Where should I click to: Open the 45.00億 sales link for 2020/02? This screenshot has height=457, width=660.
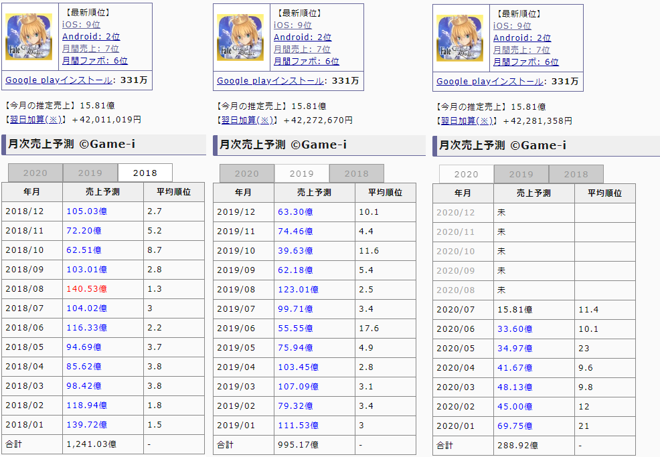(515, 407)
